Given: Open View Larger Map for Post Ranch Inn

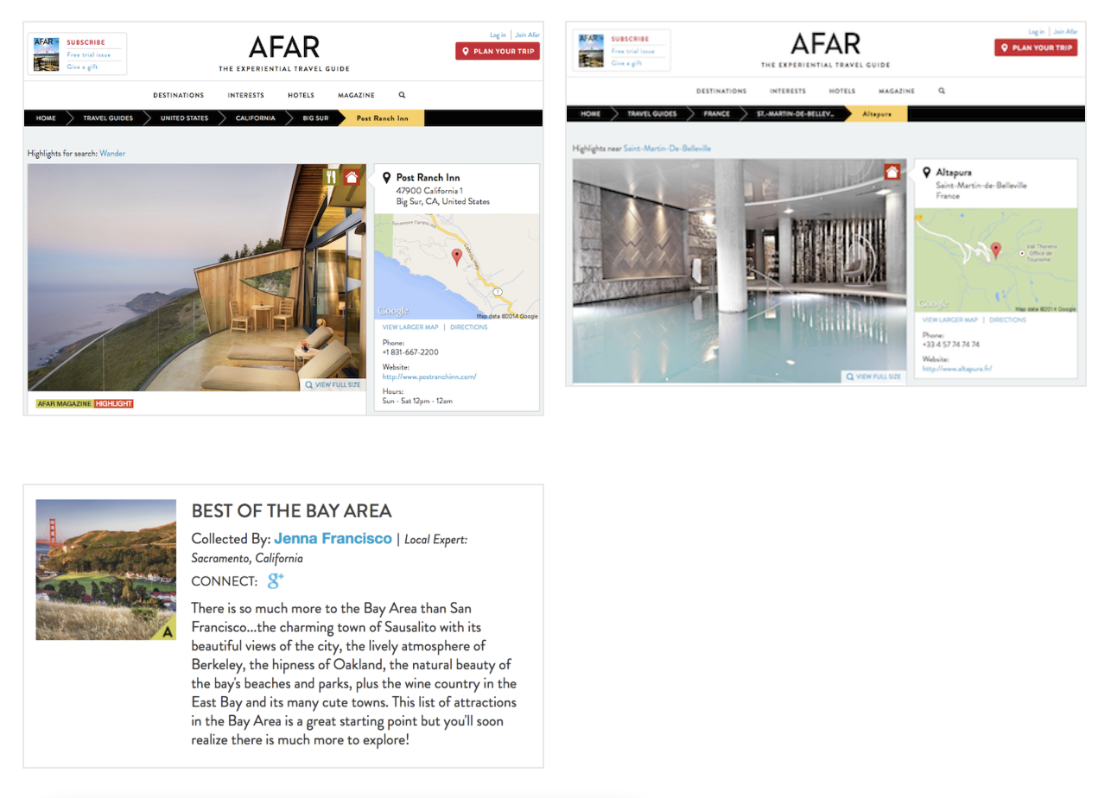Looking at the screenshot, I should [410, 327].
